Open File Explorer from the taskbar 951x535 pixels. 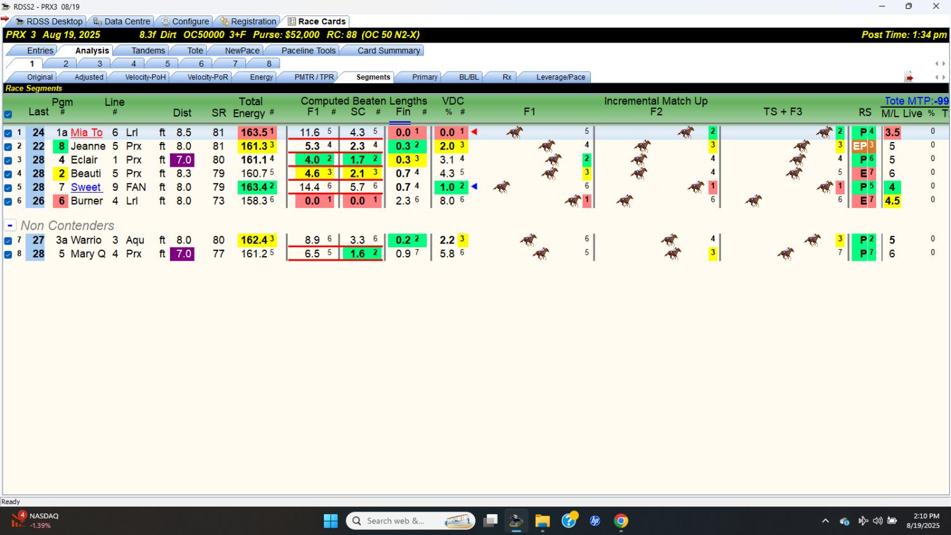(542, 521)
